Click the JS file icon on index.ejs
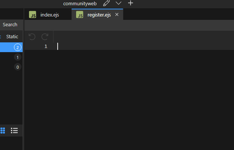This screenshot has width=234, height=150. point(33,15)
